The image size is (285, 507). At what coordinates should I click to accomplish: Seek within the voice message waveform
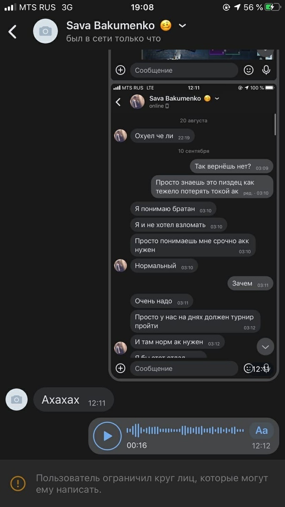point(185,430)
